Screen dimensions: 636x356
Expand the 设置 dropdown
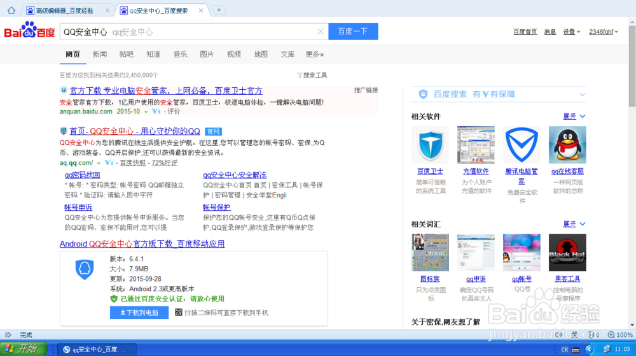pos(571,32)
